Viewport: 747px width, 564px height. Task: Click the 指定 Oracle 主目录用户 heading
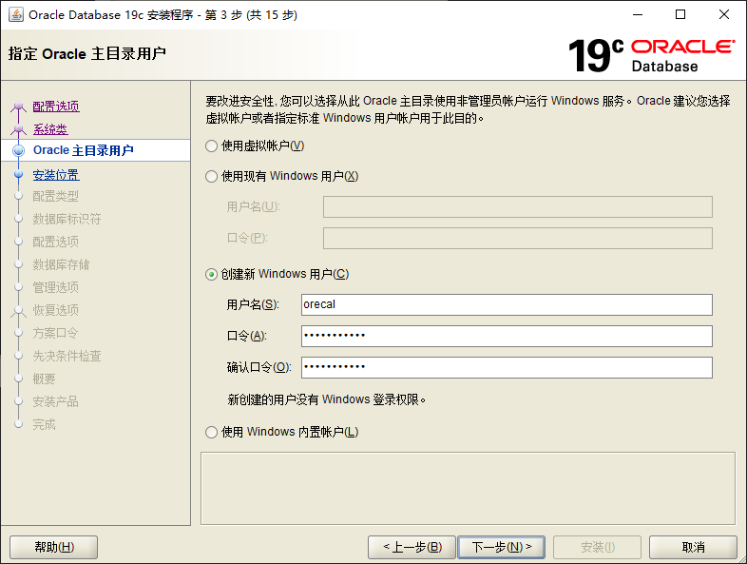[87, 53]
